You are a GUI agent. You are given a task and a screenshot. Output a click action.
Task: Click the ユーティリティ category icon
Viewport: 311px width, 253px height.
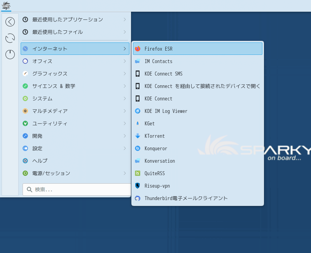tap(25, 123)
